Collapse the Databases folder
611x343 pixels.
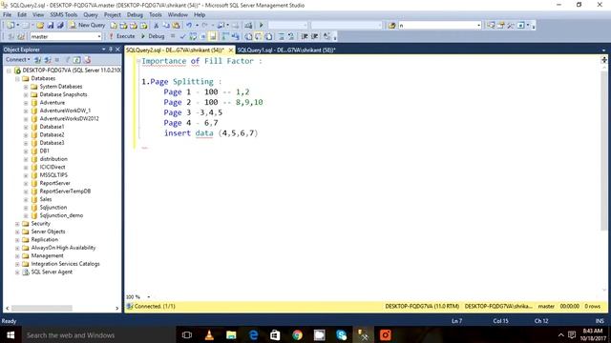coord(17,78)
